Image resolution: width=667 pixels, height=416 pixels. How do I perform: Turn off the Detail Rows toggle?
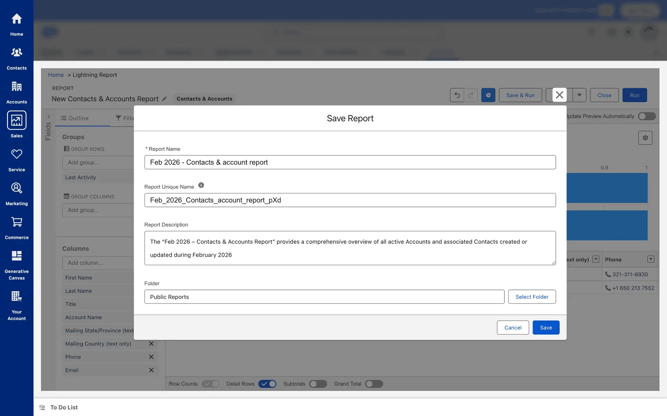click(x=267, y=384)
